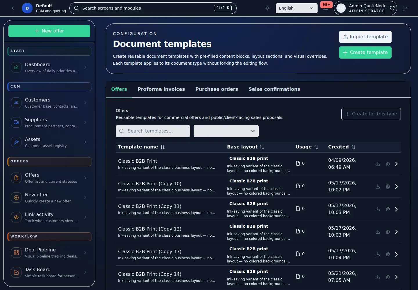Open Deal Pipeline in the sidebar

tap(49, 253)
